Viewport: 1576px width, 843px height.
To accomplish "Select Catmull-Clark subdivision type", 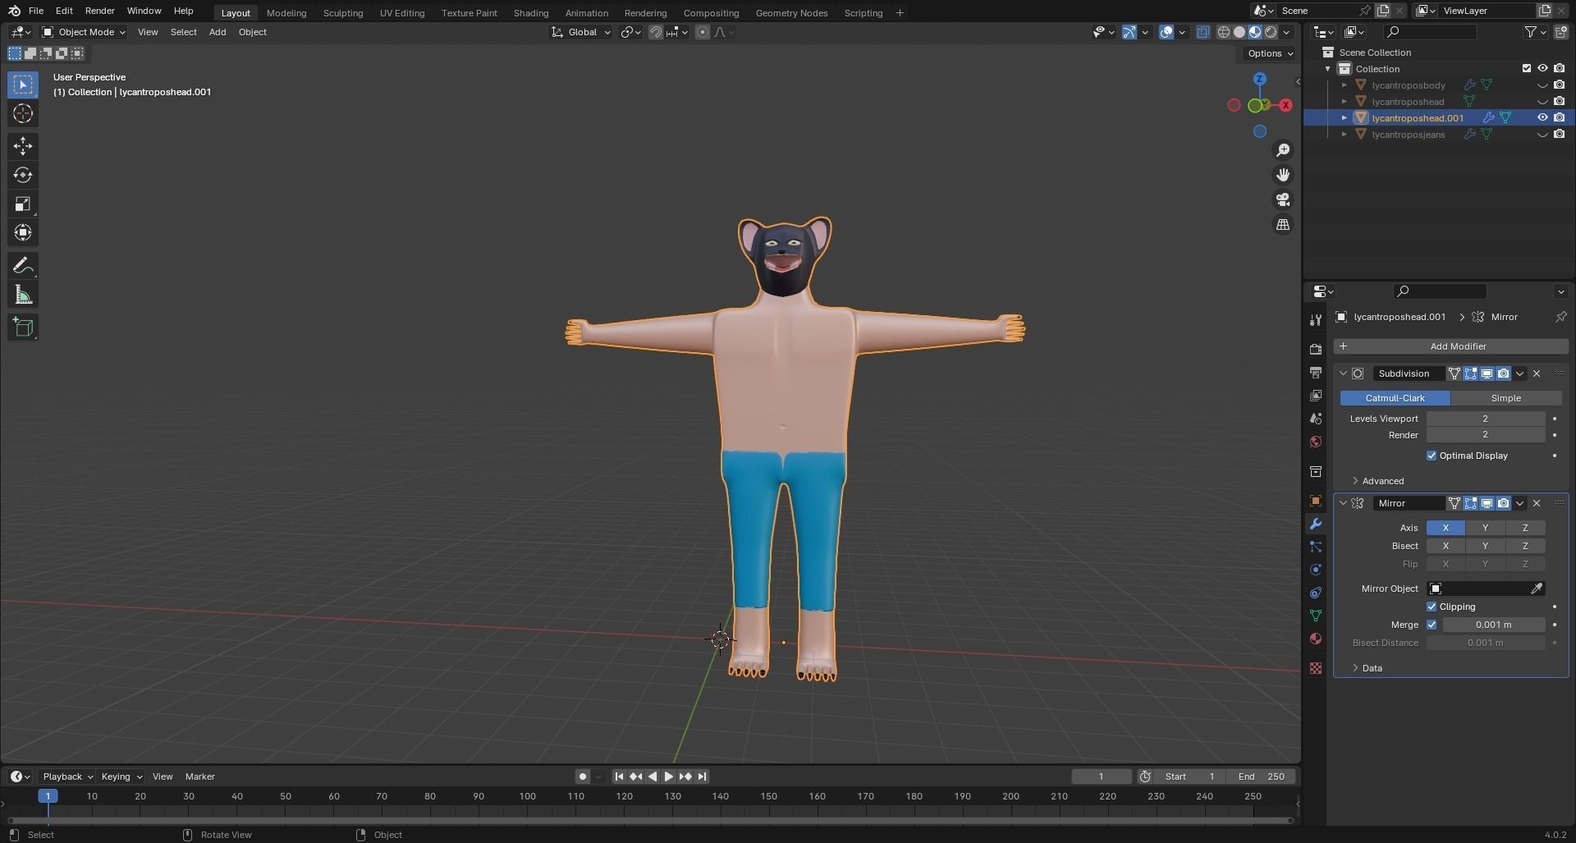I will coord(1395,398).
